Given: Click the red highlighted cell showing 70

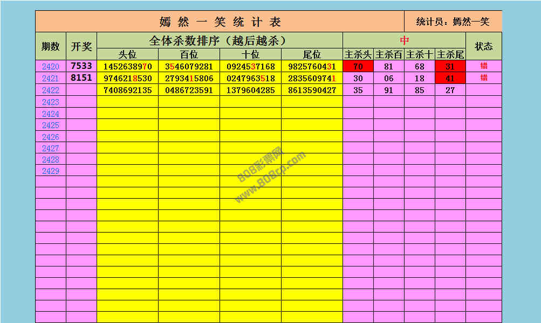Looking at the screenshot, I should (358, 67).
